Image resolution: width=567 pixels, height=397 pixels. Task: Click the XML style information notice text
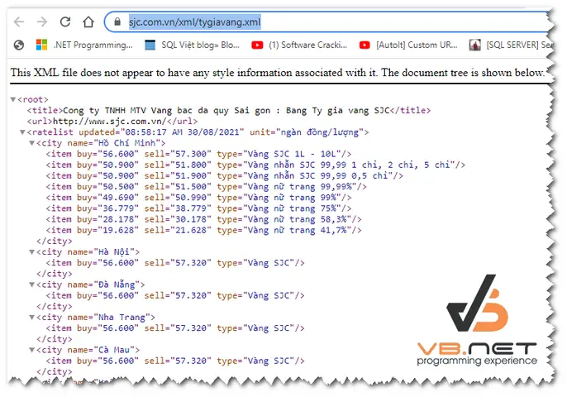278,73
